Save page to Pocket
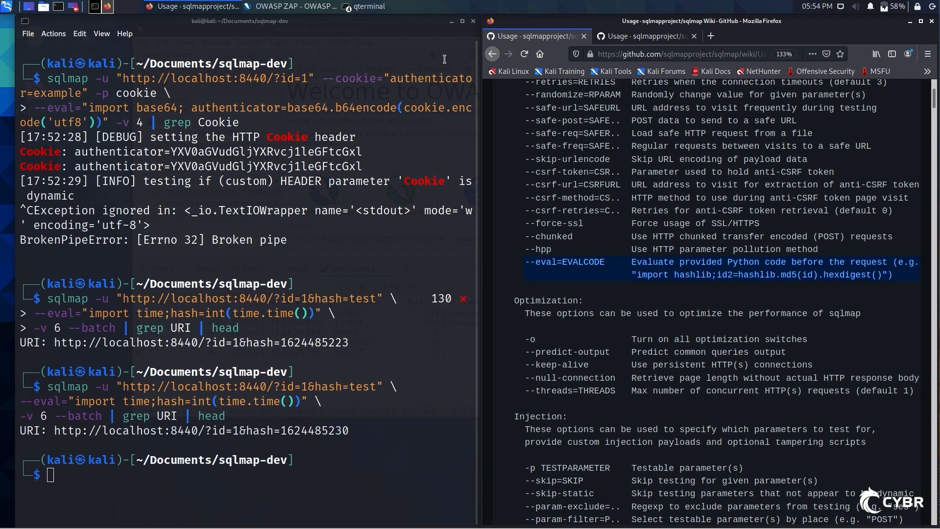This screenshot has height=529, width=940. coord(826,54)
